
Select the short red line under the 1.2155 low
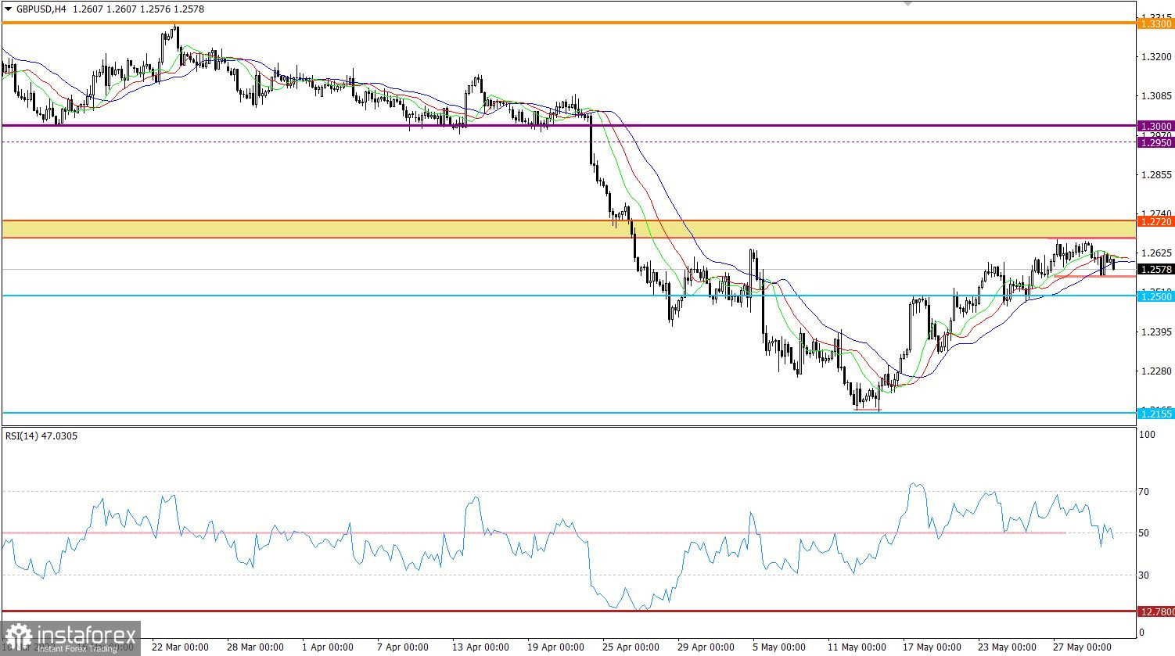click(x=868, y=410)
